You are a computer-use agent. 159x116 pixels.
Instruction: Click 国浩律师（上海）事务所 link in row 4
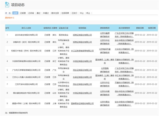(105, 61)
